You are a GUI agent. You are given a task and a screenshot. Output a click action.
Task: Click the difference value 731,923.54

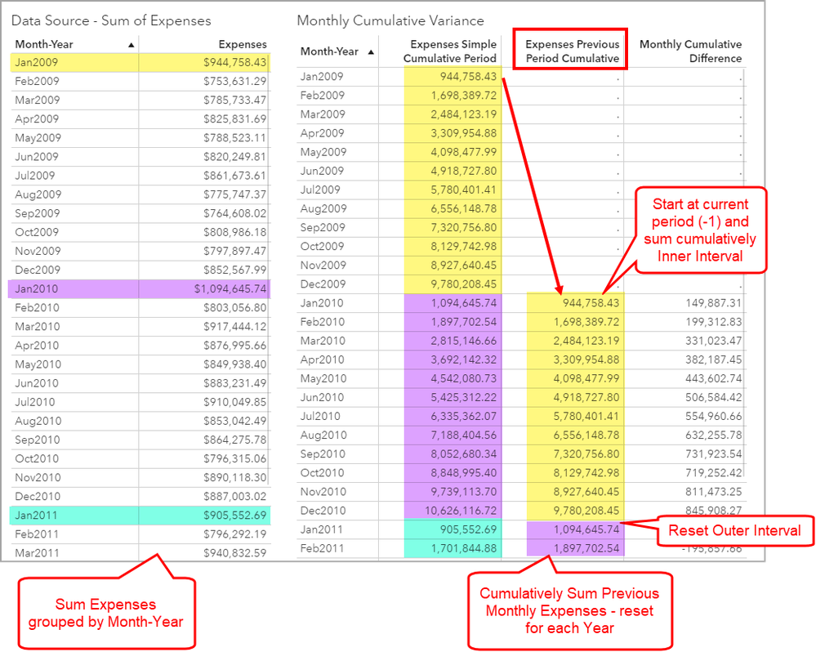tap(713, 453)
